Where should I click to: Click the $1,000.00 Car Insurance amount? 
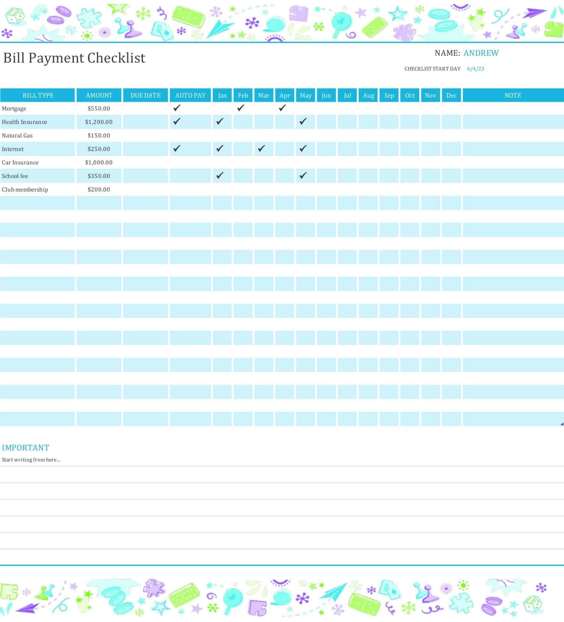click(99, 162)
